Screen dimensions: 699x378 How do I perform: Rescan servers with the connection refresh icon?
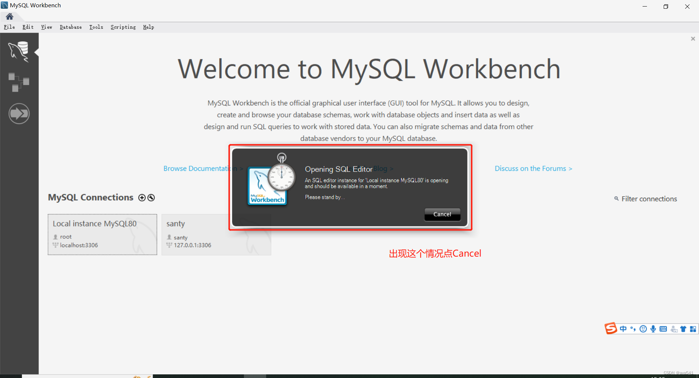pos(151,198)
